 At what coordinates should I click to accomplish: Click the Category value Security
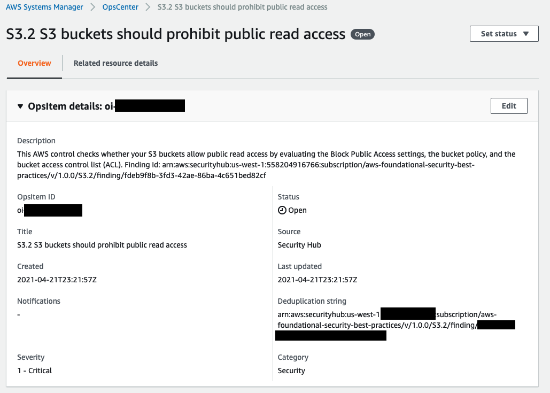[x=291, y=370]
